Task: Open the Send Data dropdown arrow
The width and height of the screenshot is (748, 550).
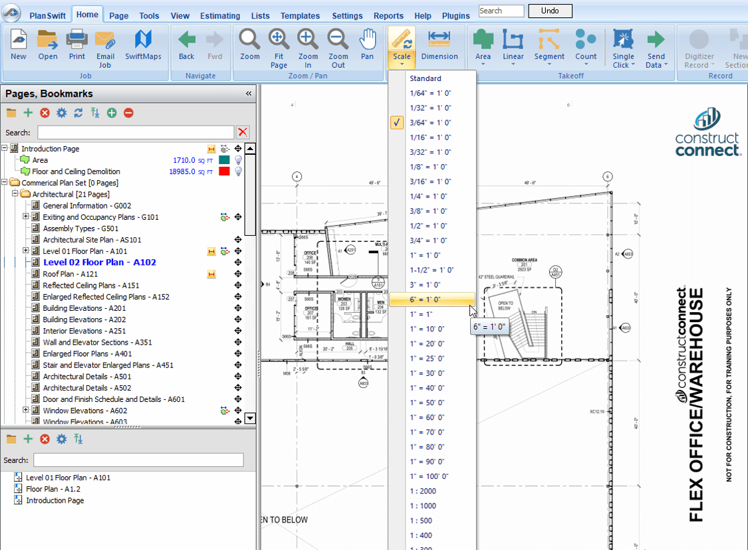Action: click(666, 65)
